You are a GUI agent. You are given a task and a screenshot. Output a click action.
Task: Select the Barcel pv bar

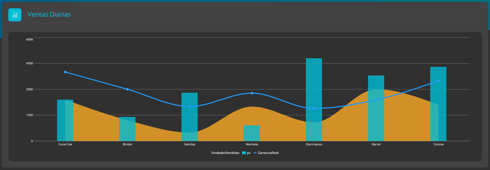376,108
